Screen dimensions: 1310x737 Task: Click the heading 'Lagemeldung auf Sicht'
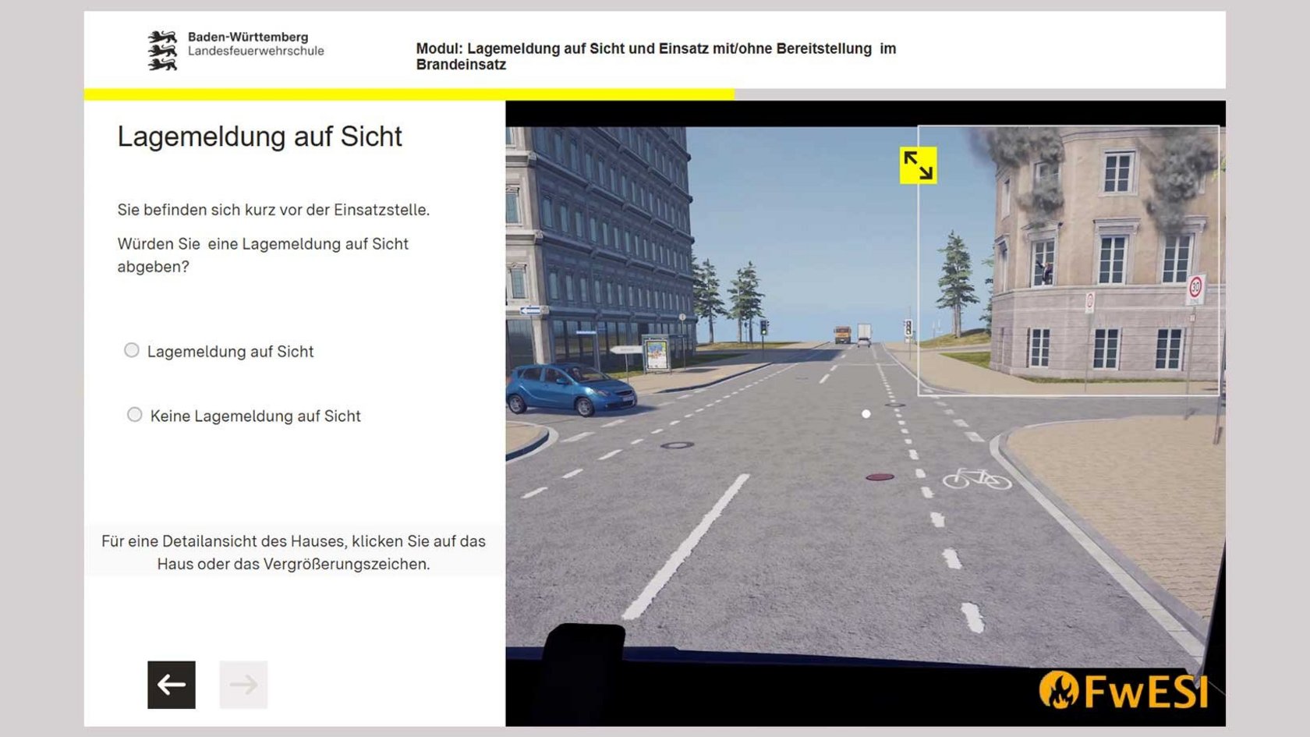pyautogui.click(x=260, y=136)
